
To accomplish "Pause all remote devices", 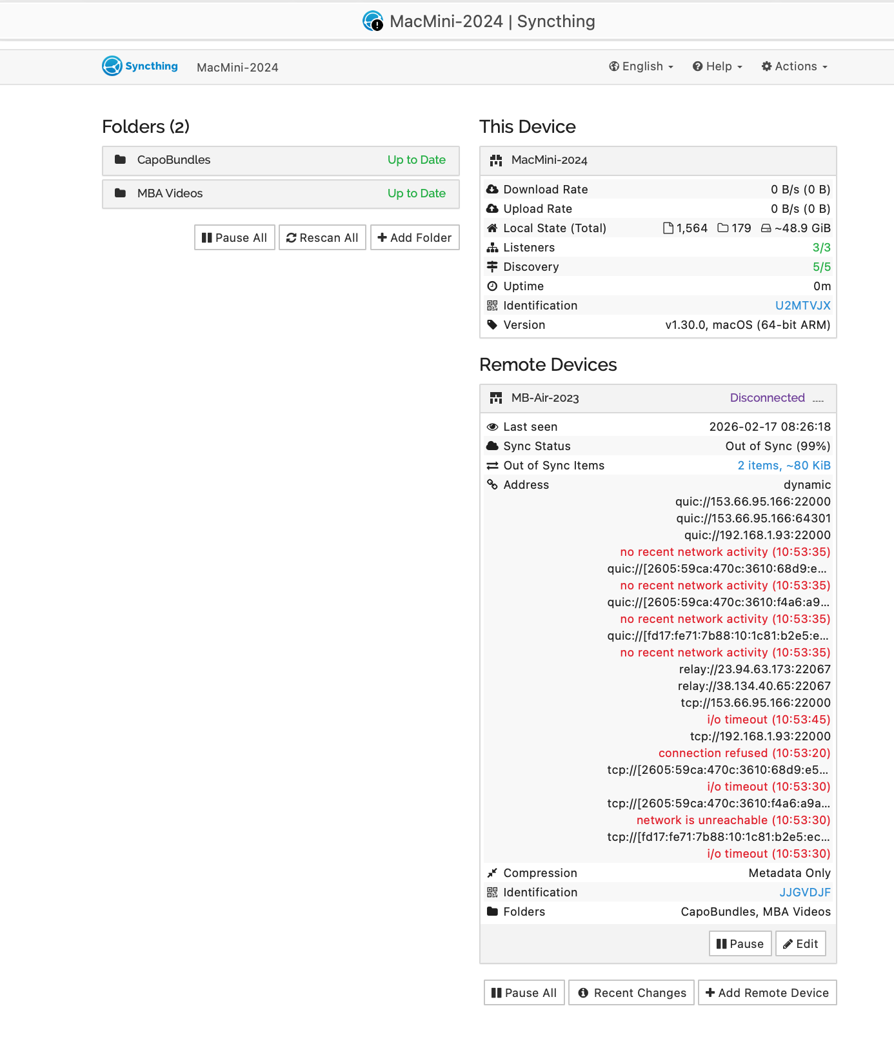I will tap(524, 993).
